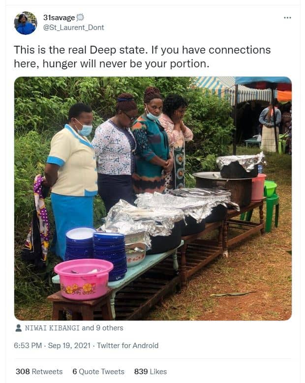305x383 pixels.
Task: Click the 6:53 PM Sep 19, 2021 timestamp
Action: click(52, 346)
